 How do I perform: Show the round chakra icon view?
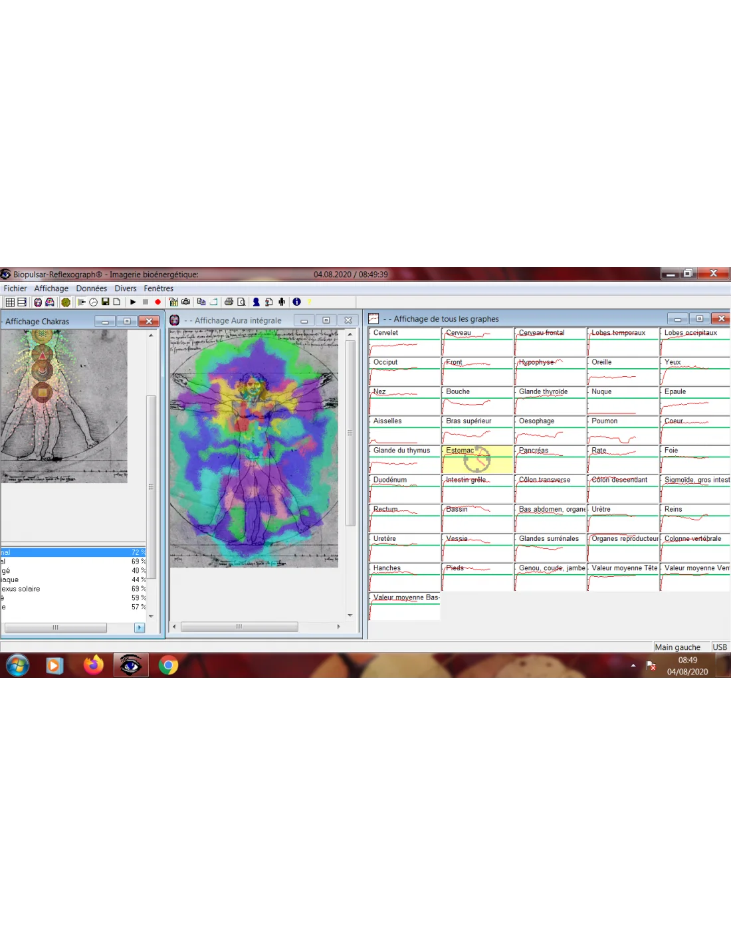[66, 302]
